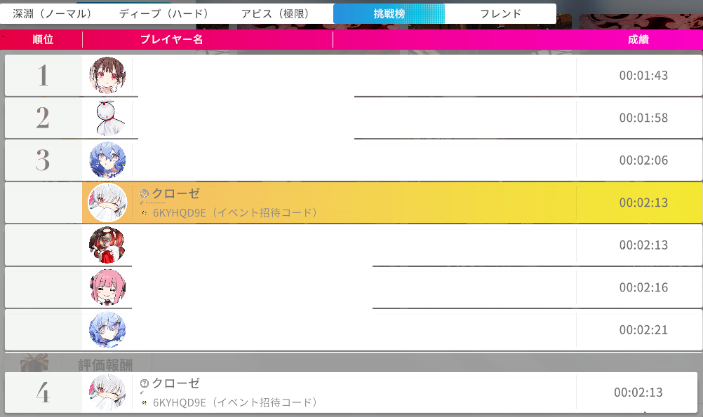Open the アビス（極限） tab
This screenshot has height=417, width=703.
pyautogui.click(x=276, y=14)
